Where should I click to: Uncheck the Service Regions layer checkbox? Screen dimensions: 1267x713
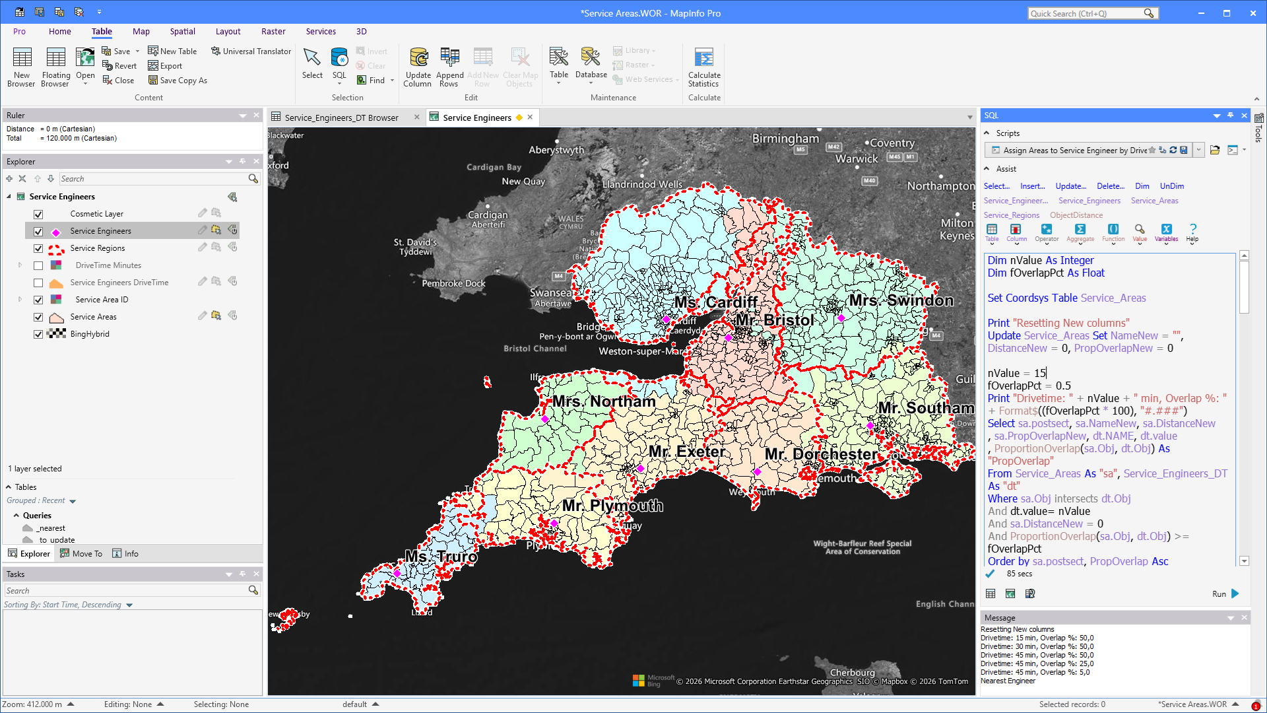point(38,248)
